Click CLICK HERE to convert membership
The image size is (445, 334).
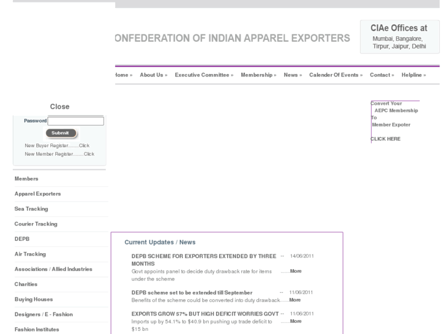pos(386,139)
